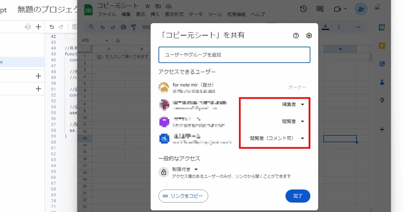This screenshot has width=404, height=212.
Task: Click the blue avatar of the commenter user
Action: 164,139
